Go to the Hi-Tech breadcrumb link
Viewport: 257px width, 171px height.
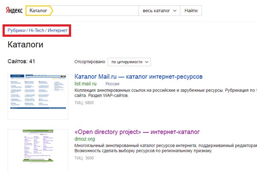click(36, 30)
